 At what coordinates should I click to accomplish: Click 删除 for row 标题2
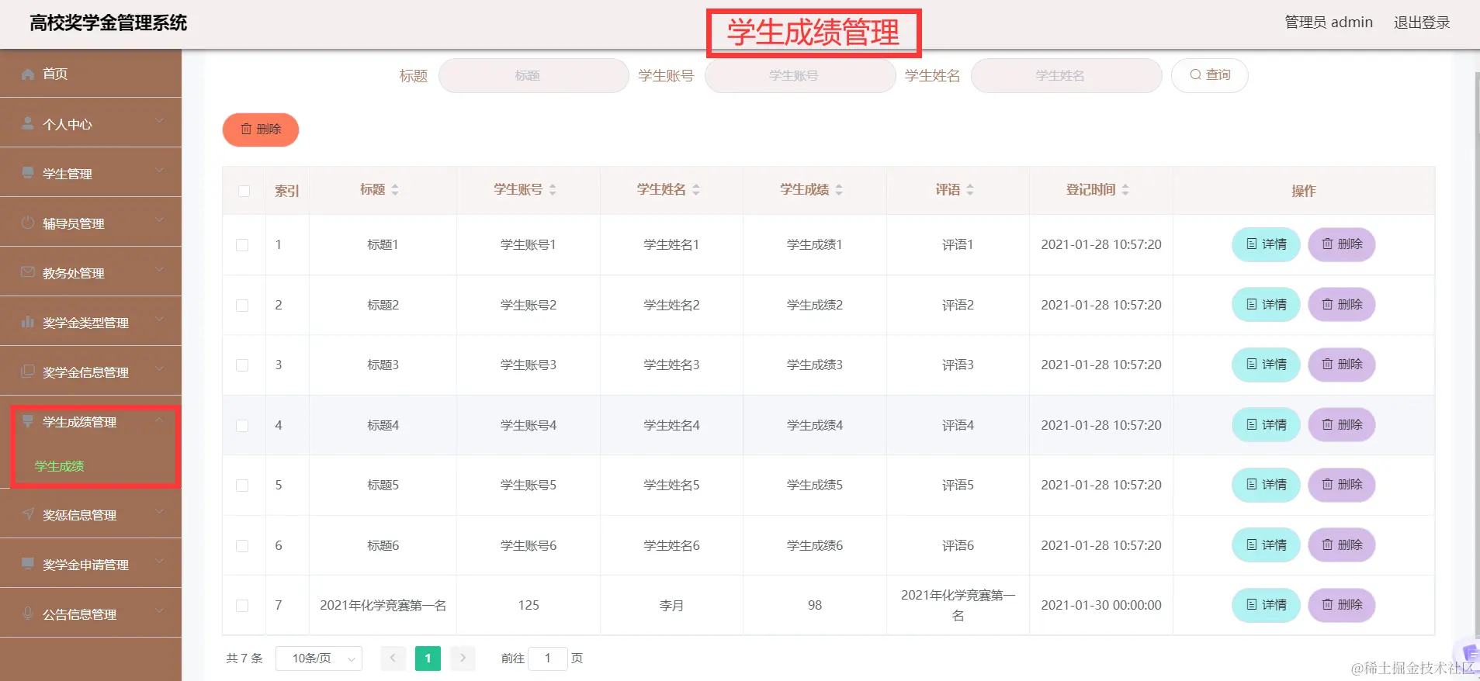pos(1342,305)
